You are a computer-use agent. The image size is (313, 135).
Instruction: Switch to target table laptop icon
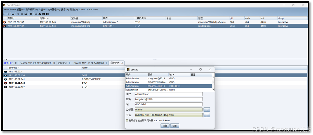coord(26,14)
